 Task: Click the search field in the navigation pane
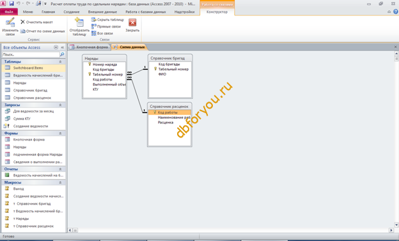(x=31, y=54)
